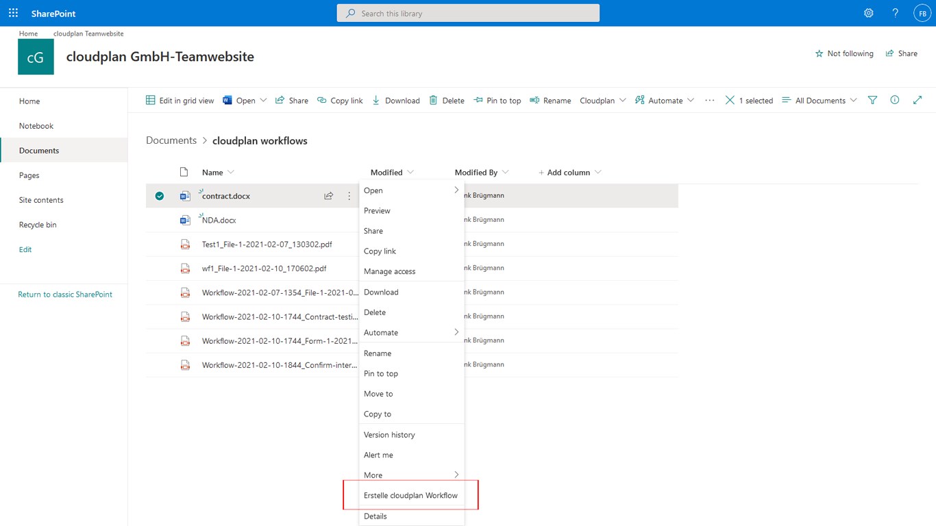Click the cG site logo tile
The width and height of the screenshot is (936, 526).
coord(36,57)
